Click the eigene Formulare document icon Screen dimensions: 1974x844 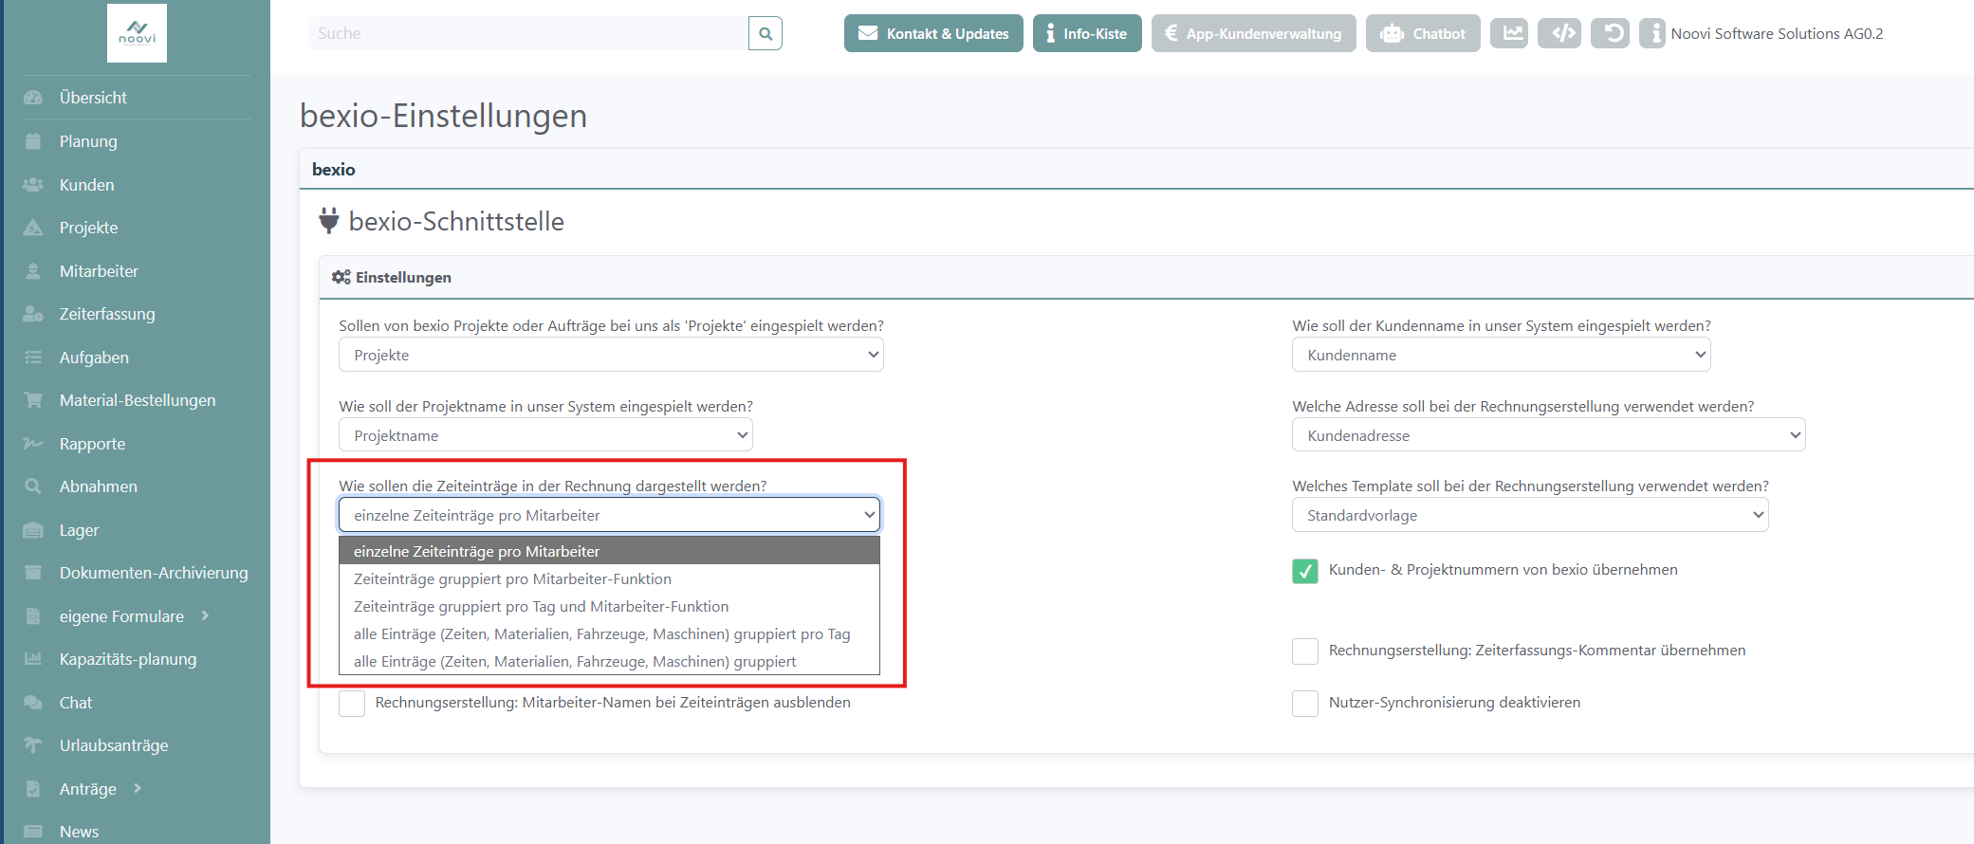(33, 616)
